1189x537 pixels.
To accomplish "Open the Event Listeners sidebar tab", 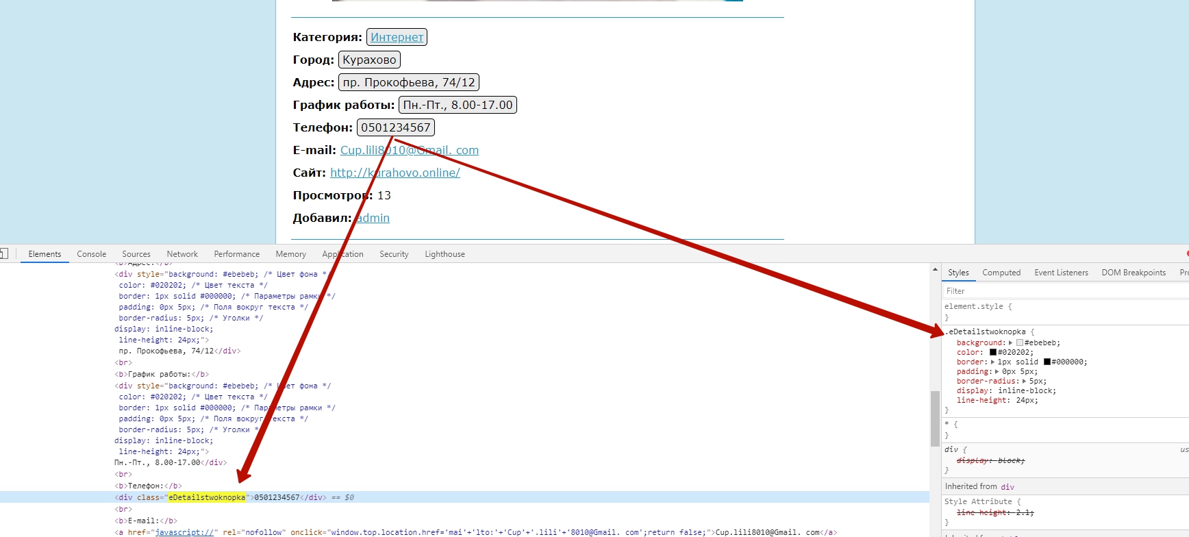I will point(1061,273).
